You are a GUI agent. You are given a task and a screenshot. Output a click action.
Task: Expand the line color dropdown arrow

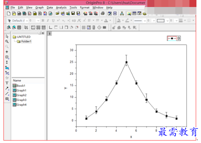point(131,20)
